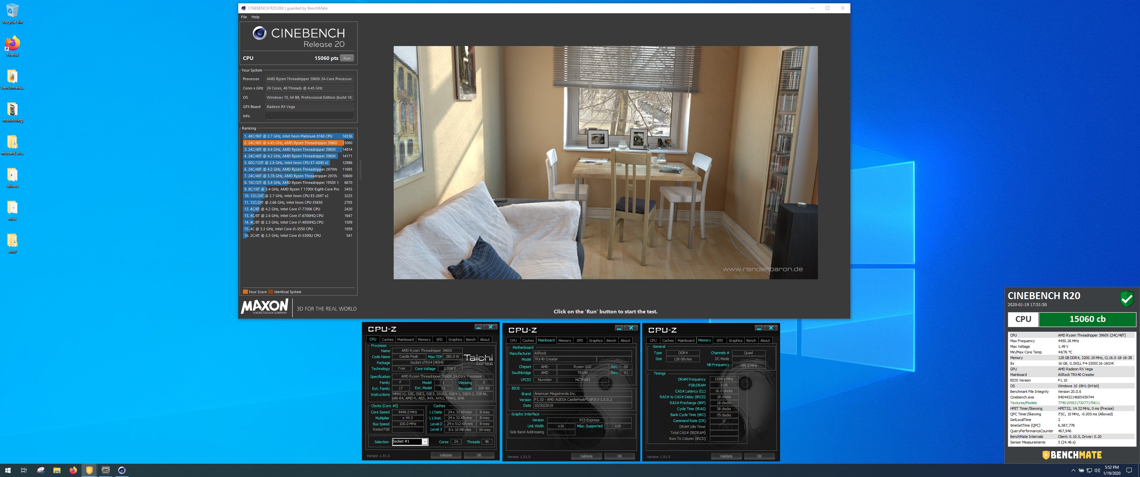Click the Processor field in Your System
Screen dimensions: 1140x477
click(309, 79)
